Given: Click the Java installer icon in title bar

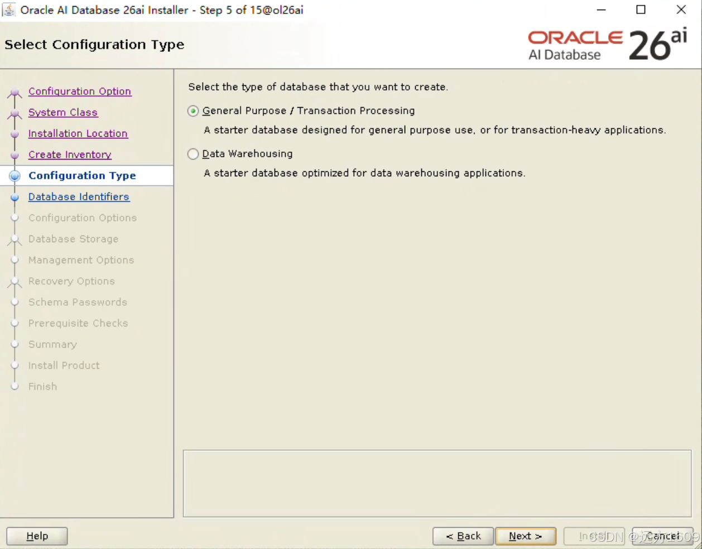Looking at the screenshot, I should [x=9, y=9].
